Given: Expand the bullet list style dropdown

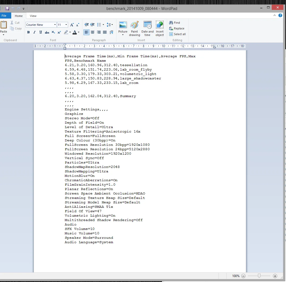Looking at the screenshot, I should point(103,25).
